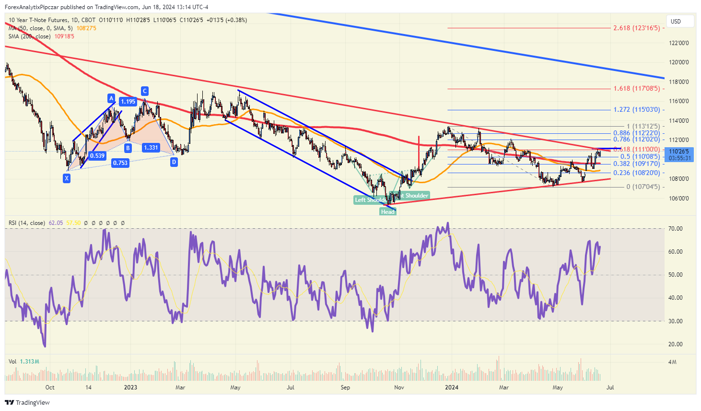
Task: Click the TradingView logo at bottom left
Action: point(27,402)
